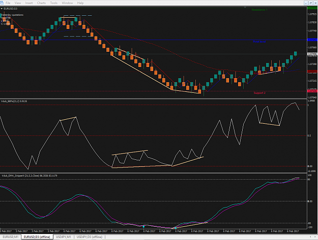Restore the chart window with the restore button
This screenshot has width=318, height=240.
coord(311,3)
